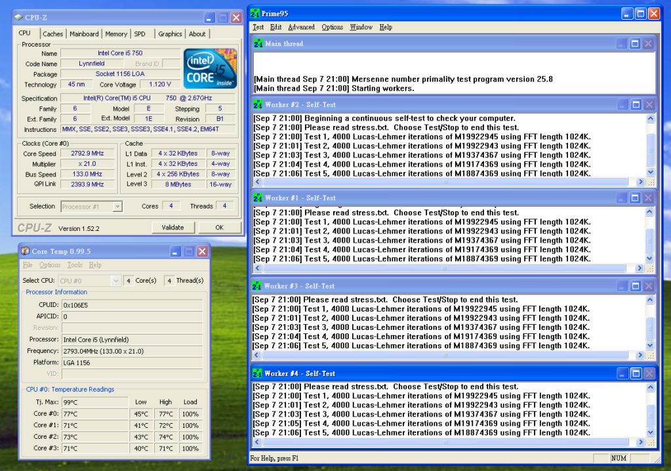
Task: Open the Test menu in Prime95
Action: pyautogui.click(x=258, y=27)
